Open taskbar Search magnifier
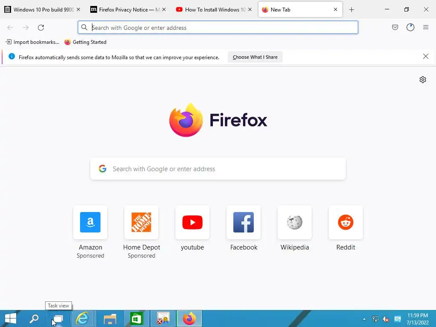The height and width of the screenshot is (327, 436). tap(34, 318)
